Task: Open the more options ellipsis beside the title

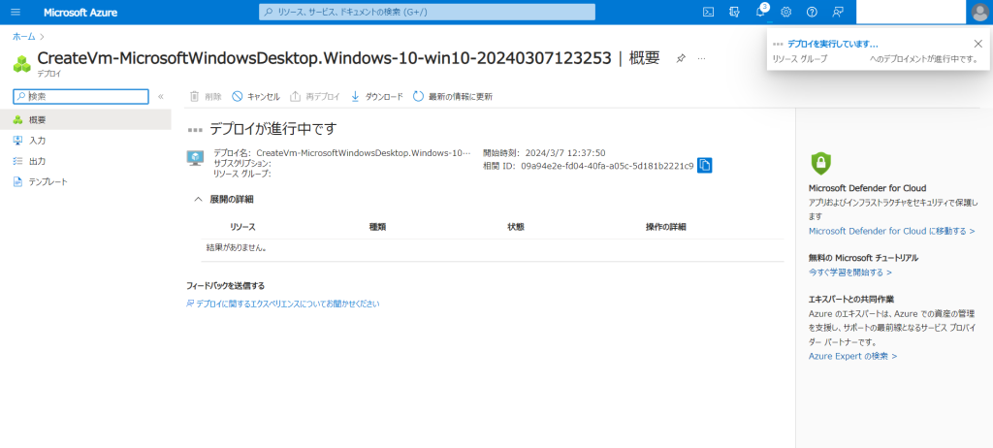Action: 701,58
